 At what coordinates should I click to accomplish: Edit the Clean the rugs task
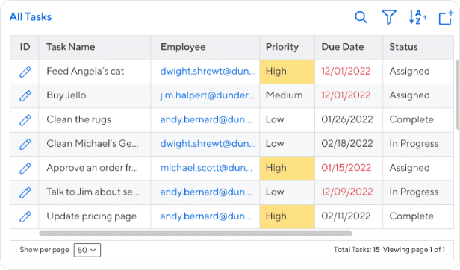[25, 120]
